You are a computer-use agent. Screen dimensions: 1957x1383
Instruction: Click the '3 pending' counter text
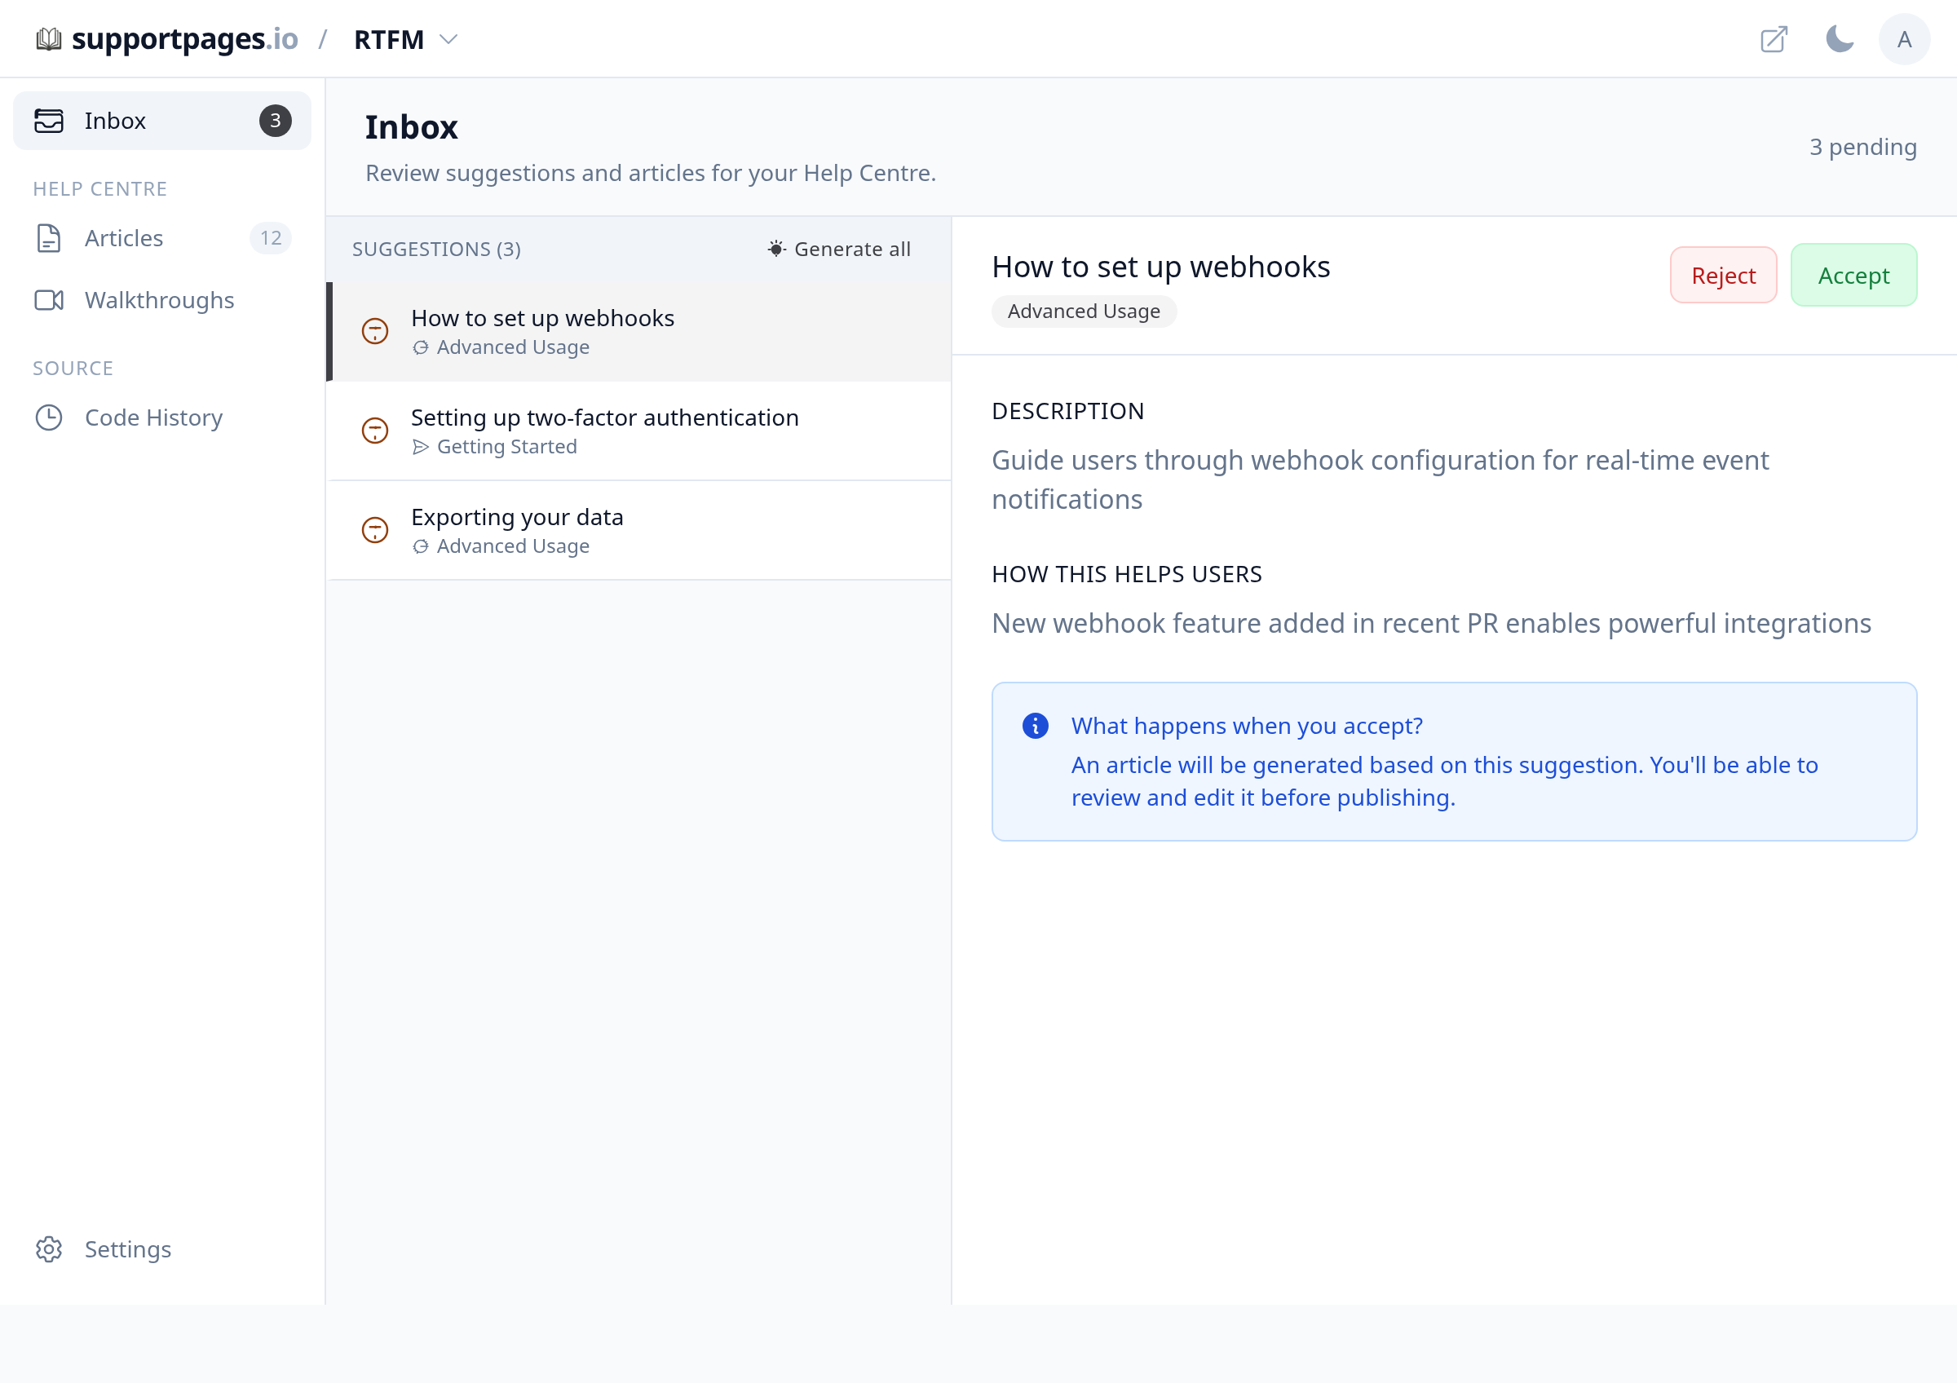point(1862,148)
